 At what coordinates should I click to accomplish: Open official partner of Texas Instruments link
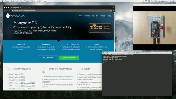click(x=64, y=79)
